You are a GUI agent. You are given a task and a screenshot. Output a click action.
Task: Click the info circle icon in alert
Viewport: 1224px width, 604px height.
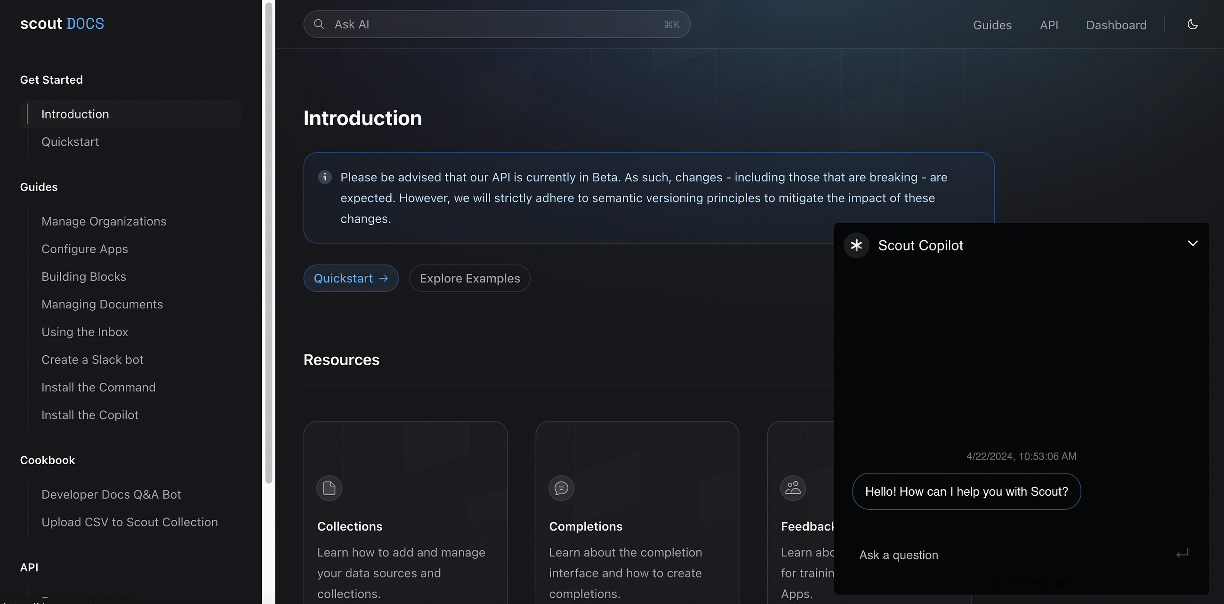tap(325, 177)
